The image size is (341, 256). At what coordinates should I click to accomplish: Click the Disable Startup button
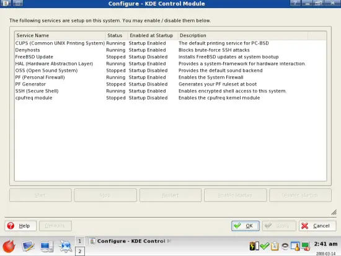pyautogui.click(x=300, y=195)
